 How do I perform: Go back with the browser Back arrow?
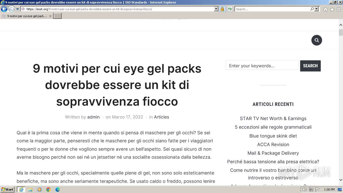[4, 9]
